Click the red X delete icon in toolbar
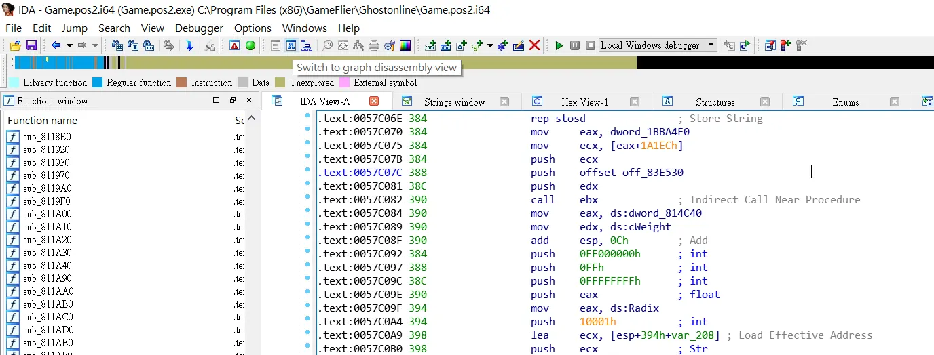The image size is (934, 355). pos(535,45)
